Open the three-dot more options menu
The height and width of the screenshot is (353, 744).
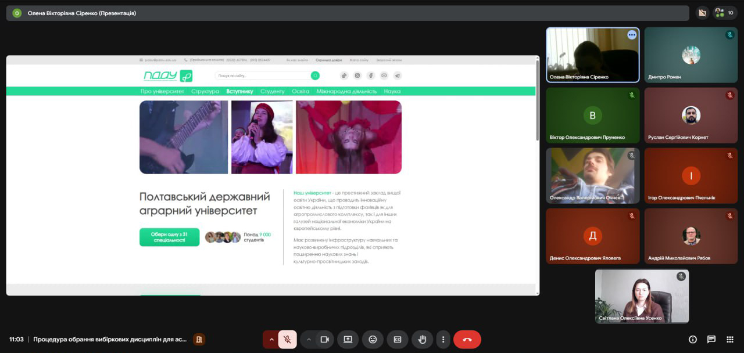coord(443,339)
